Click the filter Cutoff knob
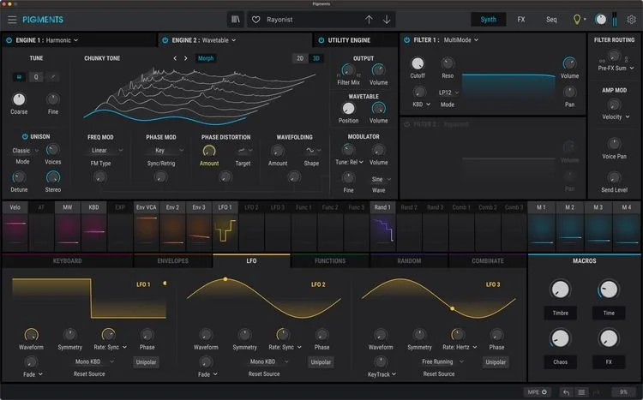 point(418,63)
